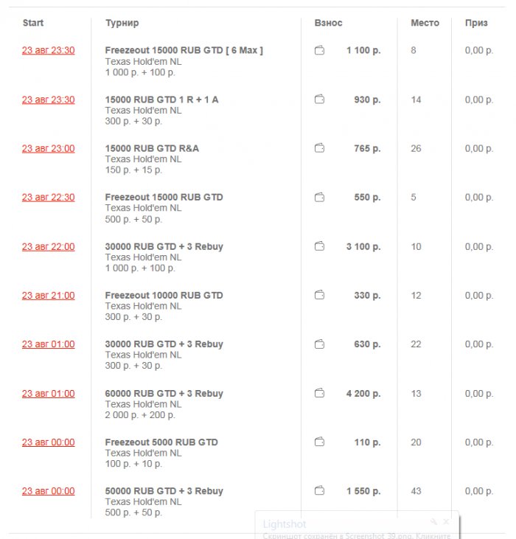Viewport: 516px width, 539px height.
Task: Click the wallet icon beside 1 100 р. buy-in
Action: click(319, 51)
